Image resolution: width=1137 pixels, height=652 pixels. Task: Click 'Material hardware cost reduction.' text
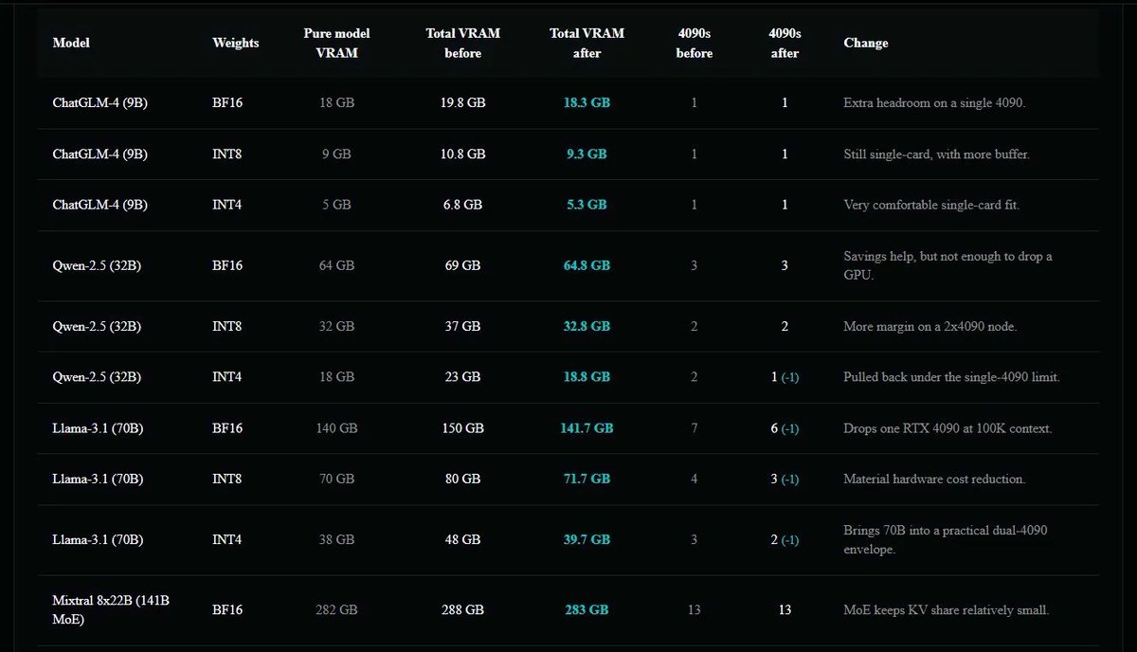(933, 480)
